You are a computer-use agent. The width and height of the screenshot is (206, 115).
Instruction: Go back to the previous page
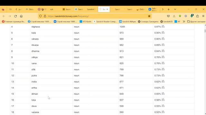coord(4,16)
